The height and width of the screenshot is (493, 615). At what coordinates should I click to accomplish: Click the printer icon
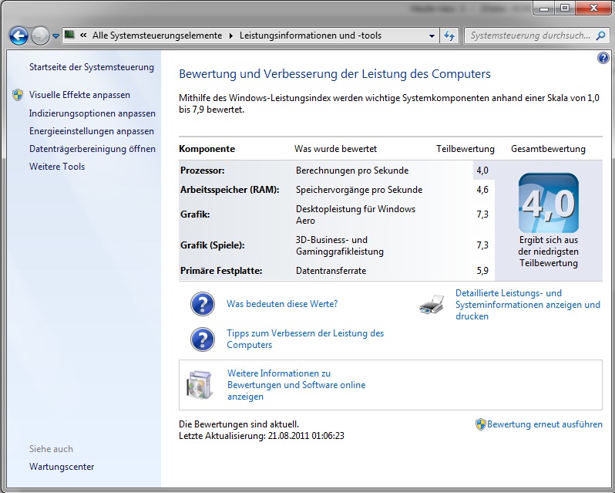tap(432, 305)
